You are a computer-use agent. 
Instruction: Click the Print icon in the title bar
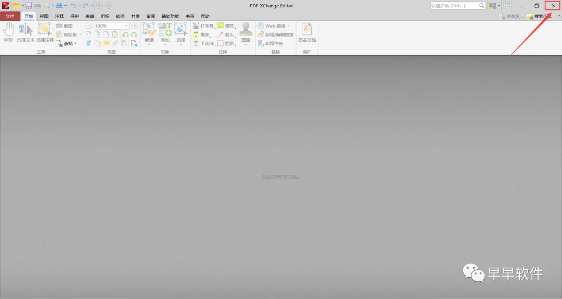[37, 5]
